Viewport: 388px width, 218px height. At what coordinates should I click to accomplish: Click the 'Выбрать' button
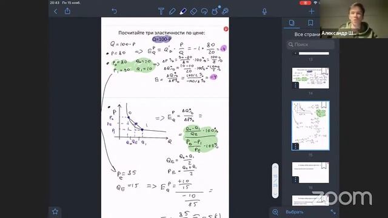coord(295,212)
